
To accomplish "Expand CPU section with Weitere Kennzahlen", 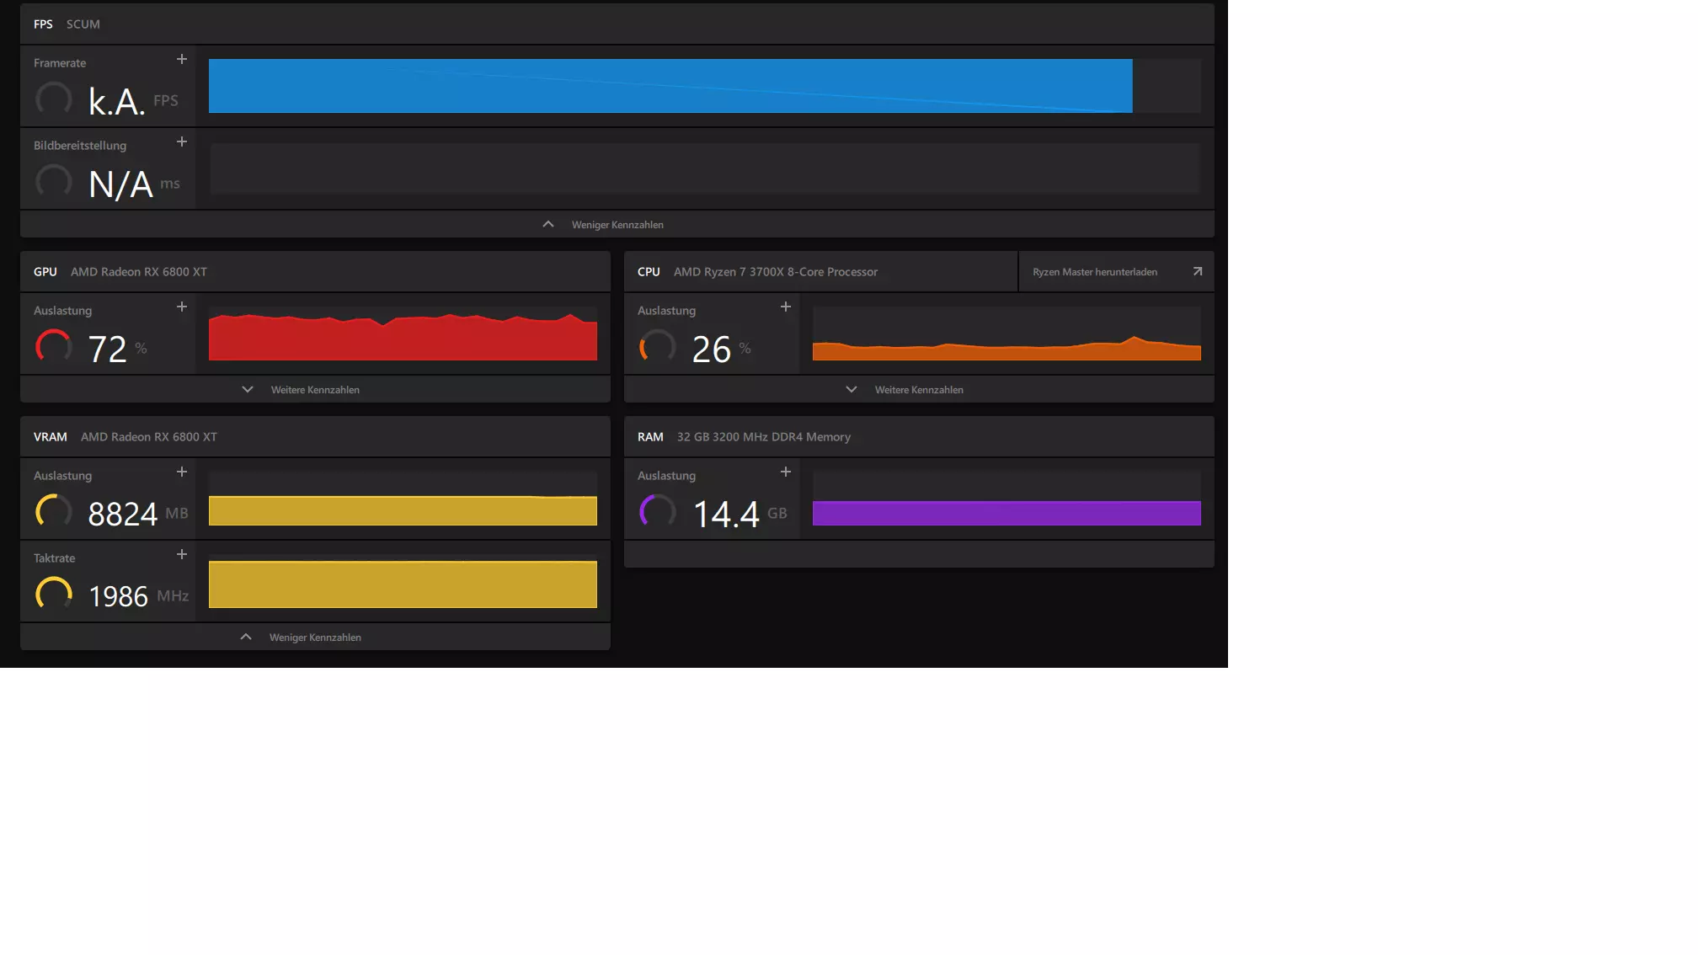I will 918,390.
